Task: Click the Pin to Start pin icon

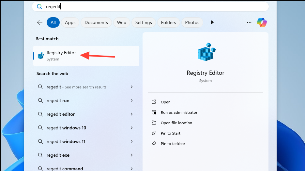Action: click(x=154, y=133)
